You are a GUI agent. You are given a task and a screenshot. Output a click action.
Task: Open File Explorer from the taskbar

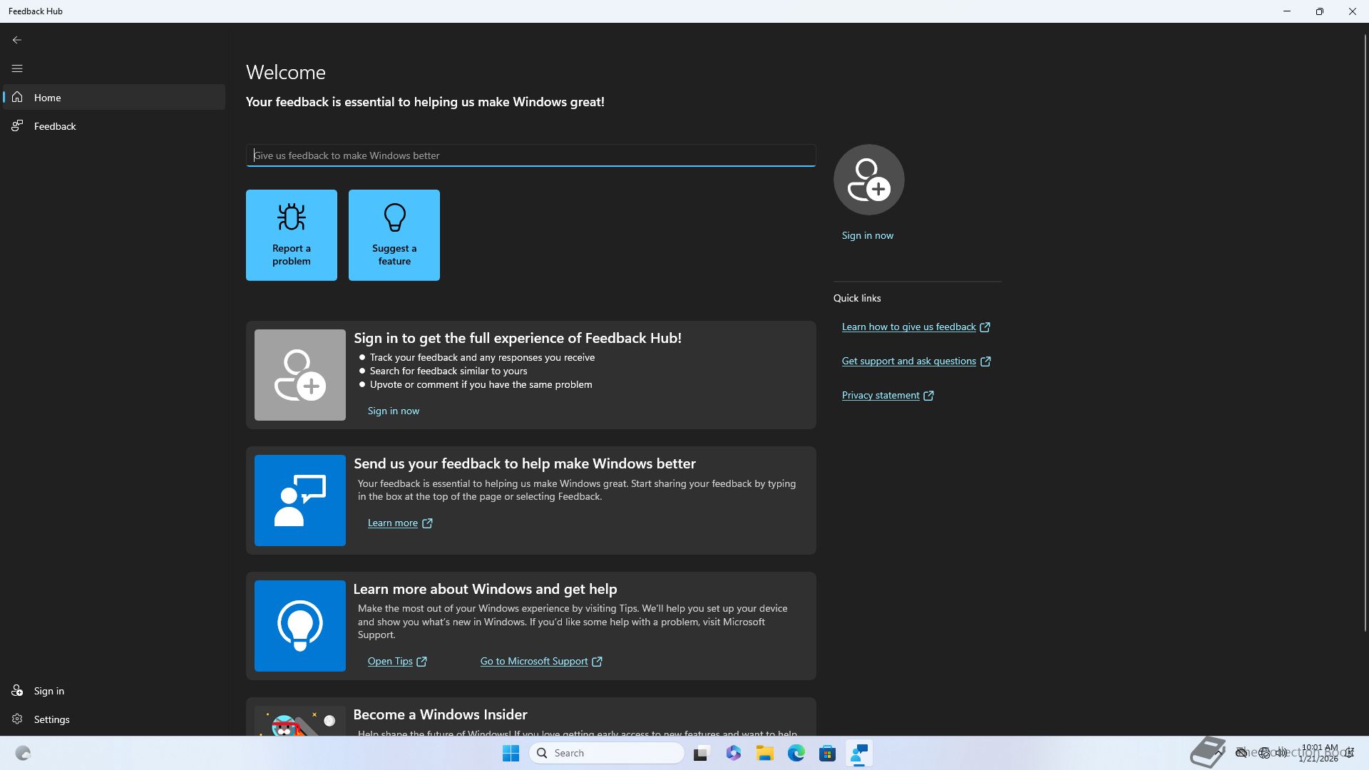764,753
